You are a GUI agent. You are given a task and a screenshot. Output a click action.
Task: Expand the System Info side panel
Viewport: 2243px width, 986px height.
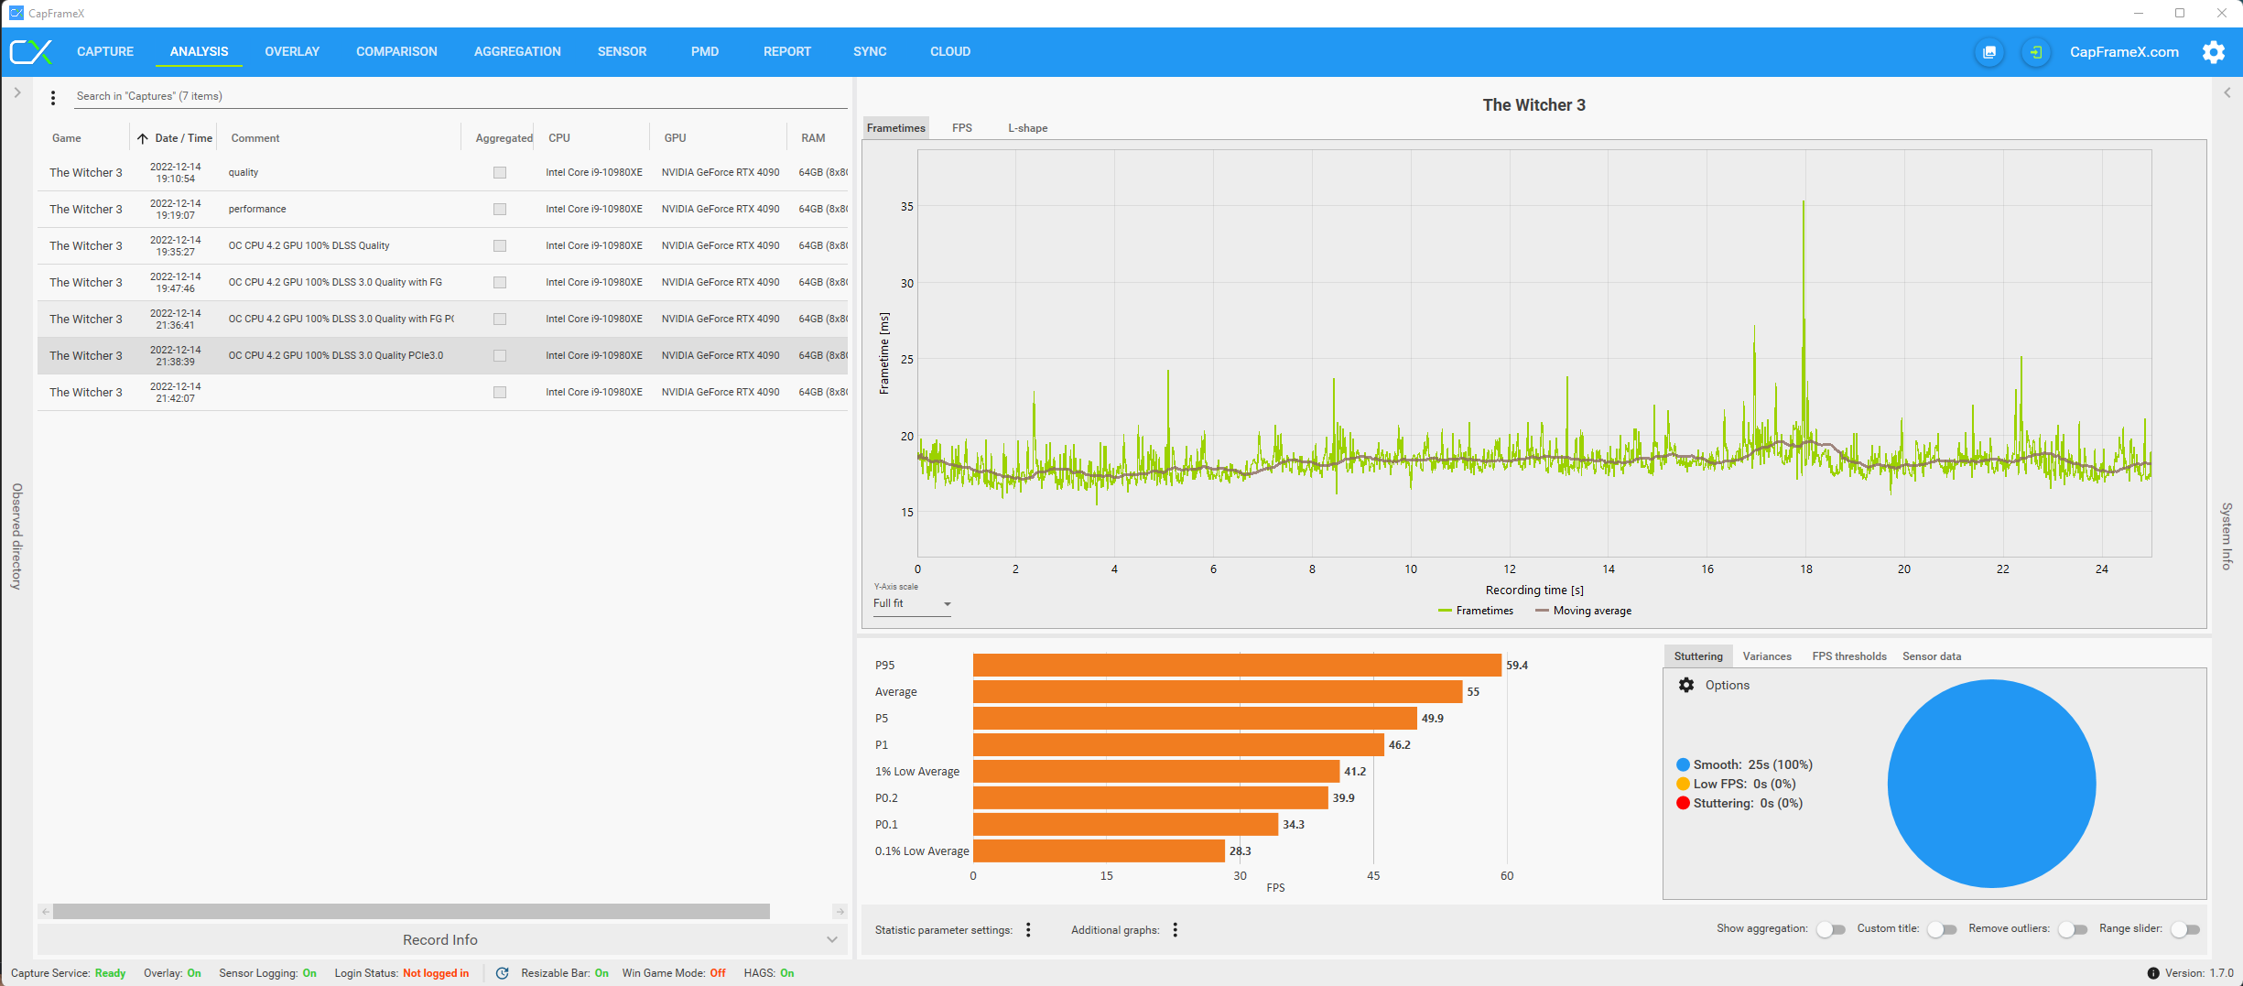point(2227,92)
